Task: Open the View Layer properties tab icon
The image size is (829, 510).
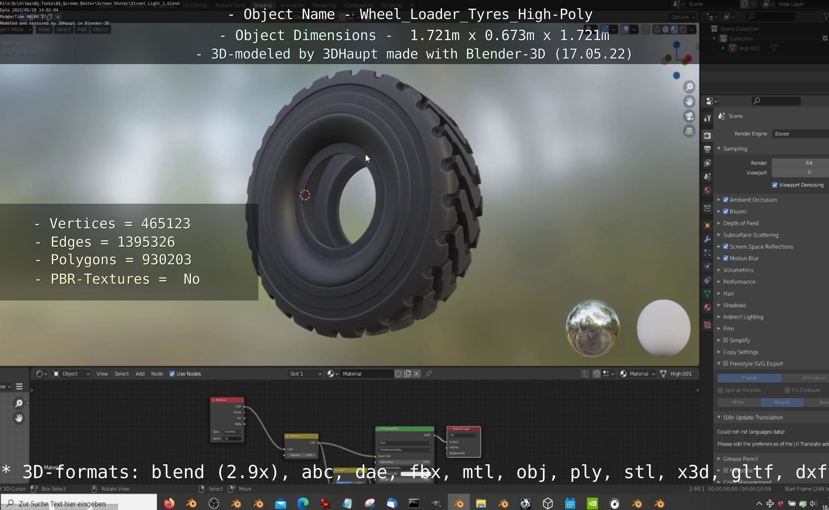Action: (x=707, y=163)
